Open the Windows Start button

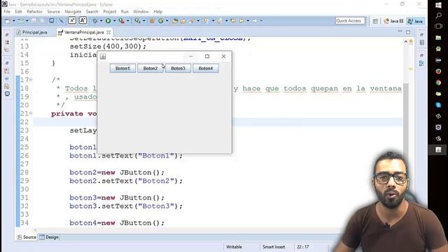click(438, 5)
